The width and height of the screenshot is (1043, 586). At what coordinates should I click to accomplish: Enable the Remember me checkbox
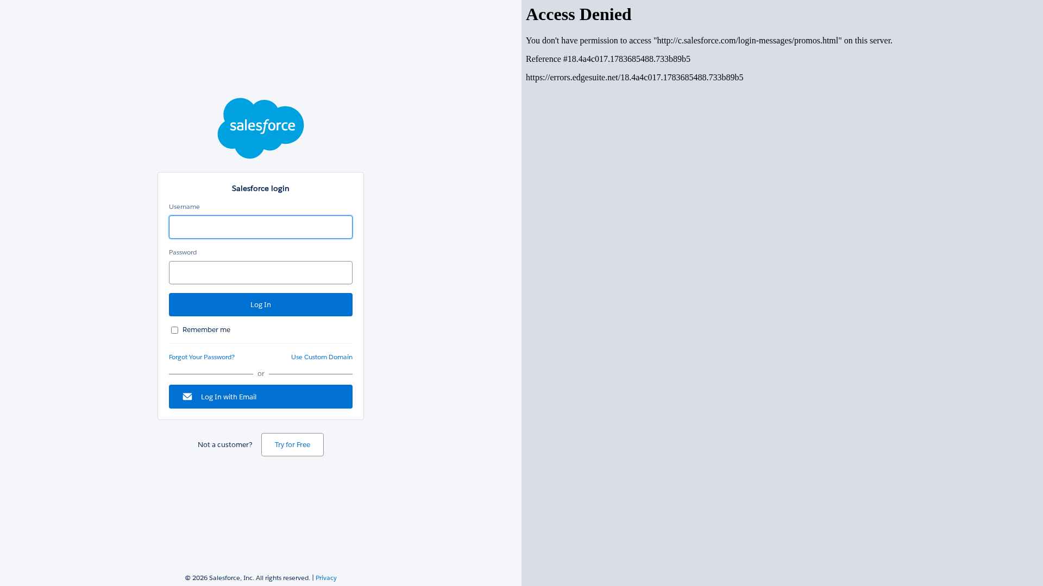[174, 330]
